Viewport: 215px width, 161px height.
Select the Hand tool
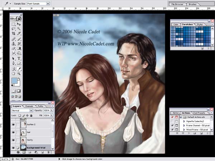click(x=14, y=73)
